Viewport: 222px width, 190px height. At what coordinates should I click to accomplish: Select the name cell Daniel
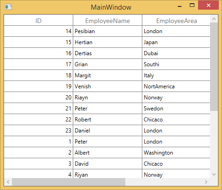[108, 131]
